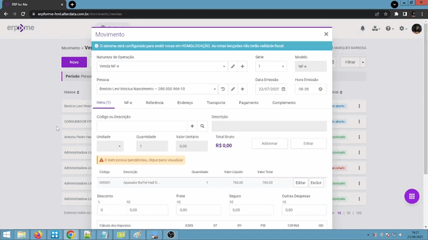This screenshot has width=428, height=240.
Task: Open browser extensions puzzle icon
Action: 396,14
